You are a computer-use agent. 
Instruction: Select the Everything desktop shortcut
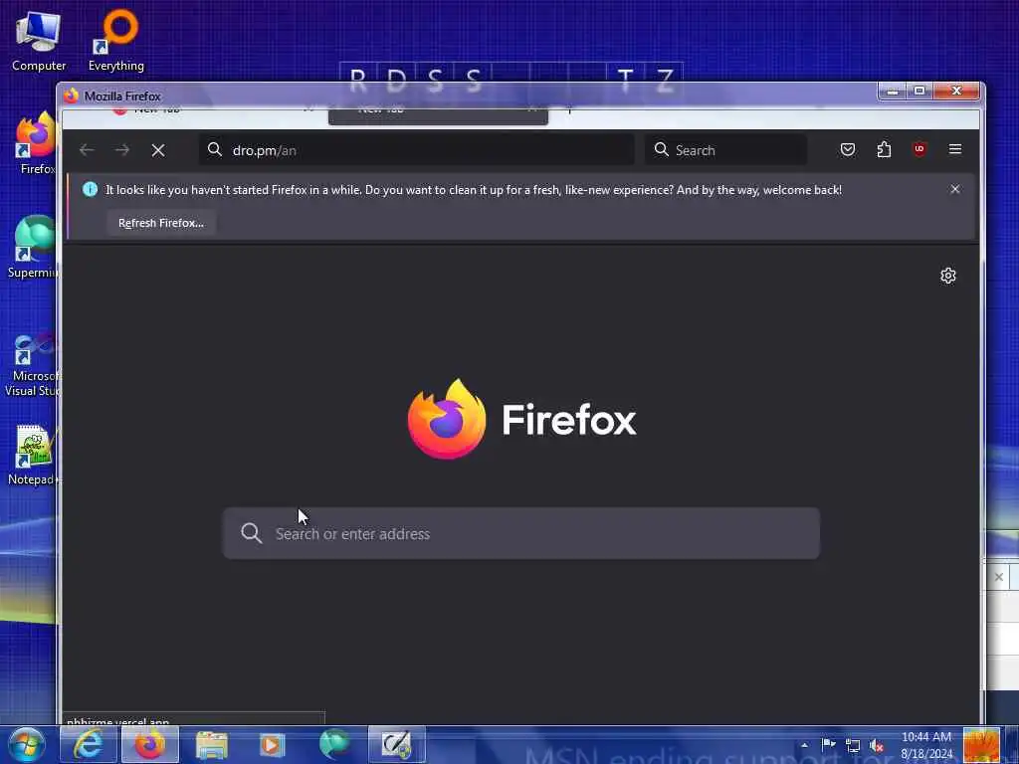point(116,40)
